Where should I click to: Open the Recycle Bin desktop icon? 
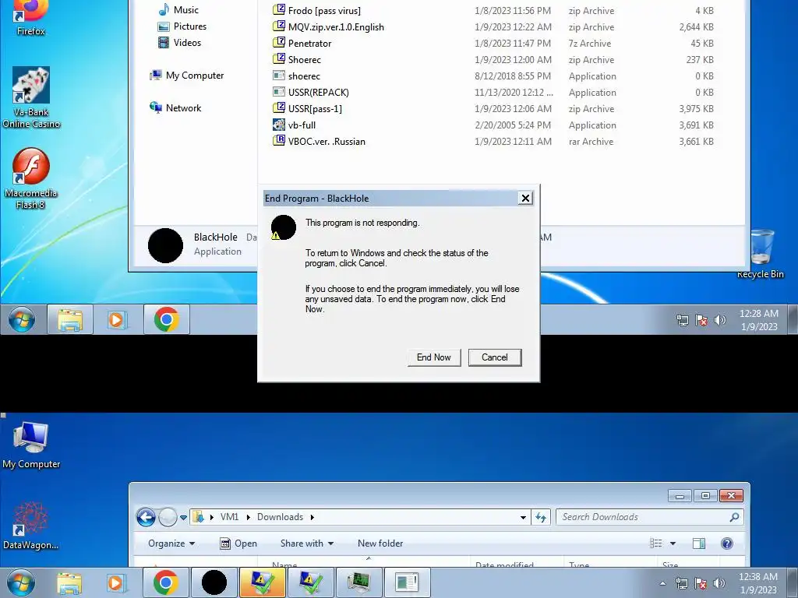click(x=761, y=253)
